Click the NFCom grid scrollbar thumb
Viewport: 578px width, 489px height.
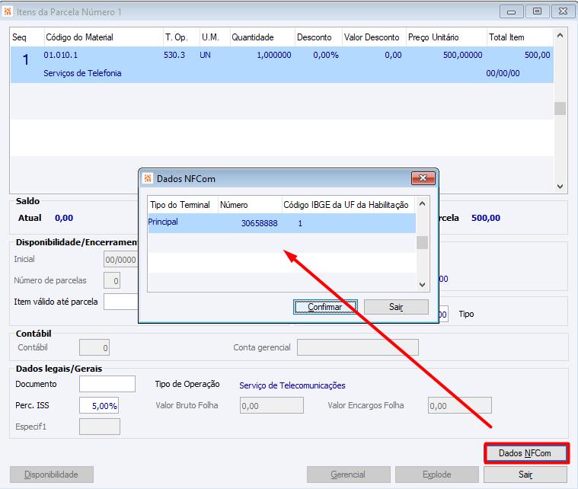423,243
